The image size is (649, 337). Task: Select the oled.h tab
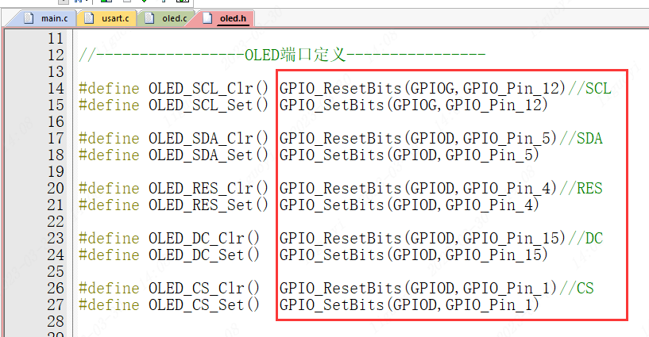tap(226, 18)
